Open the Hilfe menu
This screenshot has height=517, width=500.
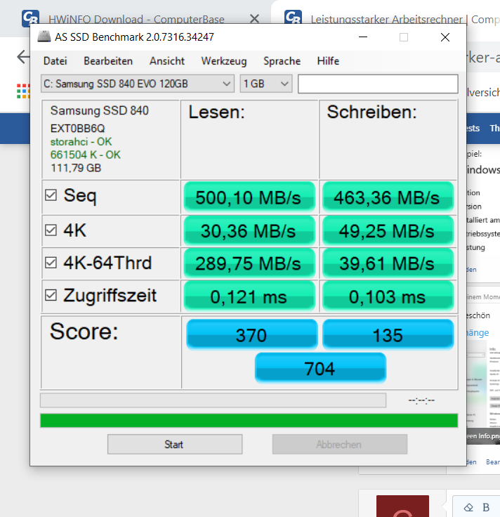click(328, 61)
